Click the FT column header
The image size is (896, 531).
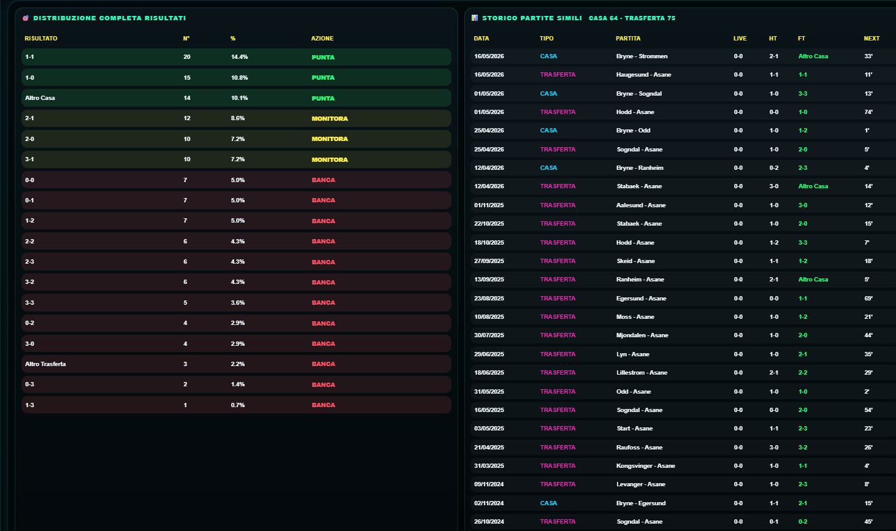tap(802, 39)
